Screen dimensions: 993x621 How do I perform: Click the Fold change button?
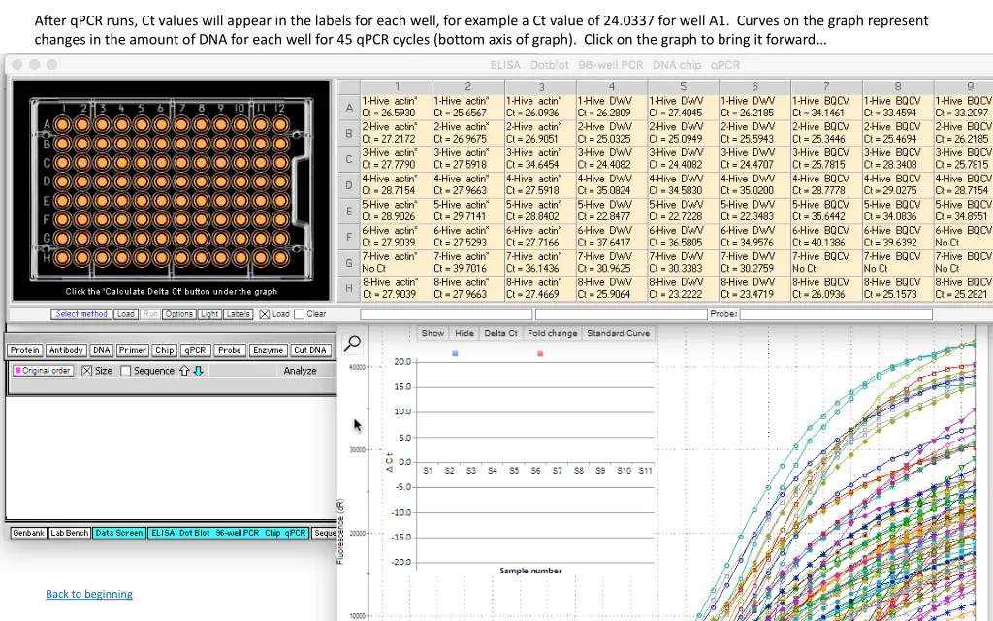552,333
